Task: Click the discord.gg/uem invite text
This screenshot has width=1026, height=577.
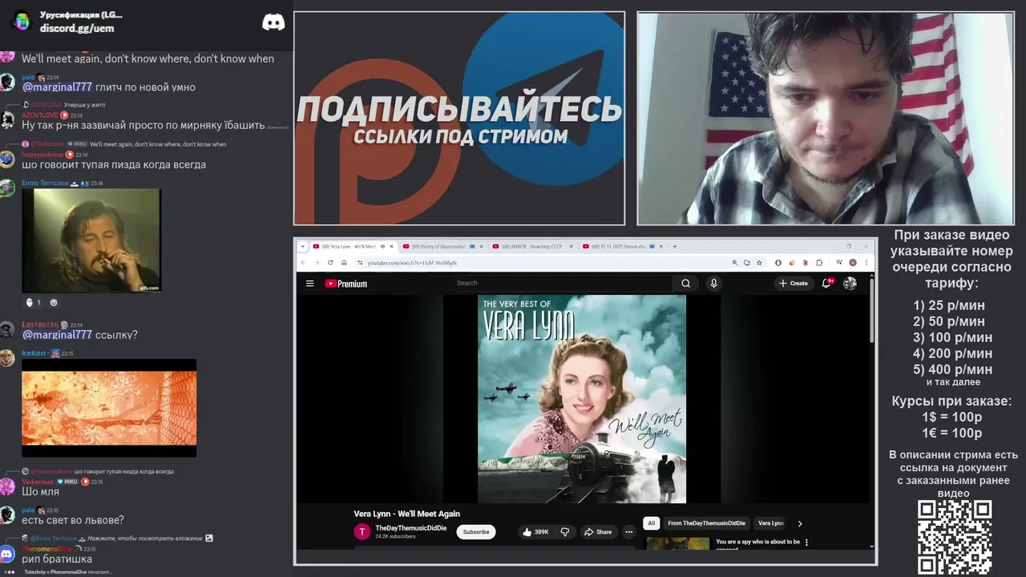Action: [77, 28]
